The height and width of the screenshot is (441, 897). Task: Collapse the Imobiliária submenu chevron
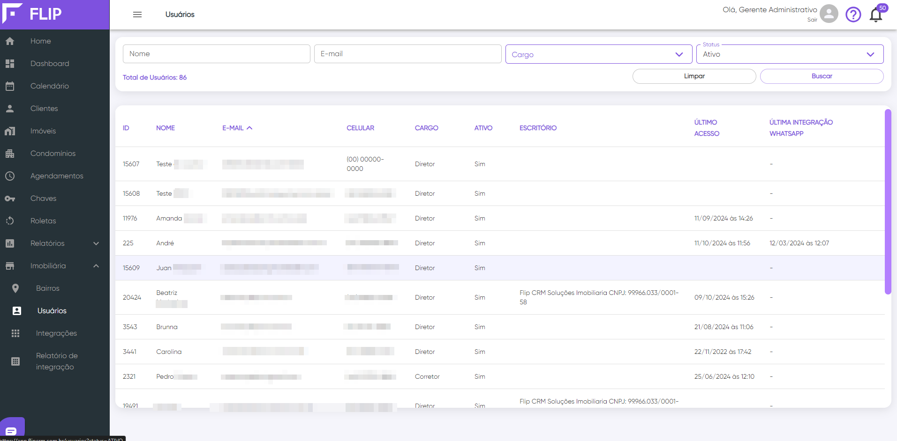point(96,266)
